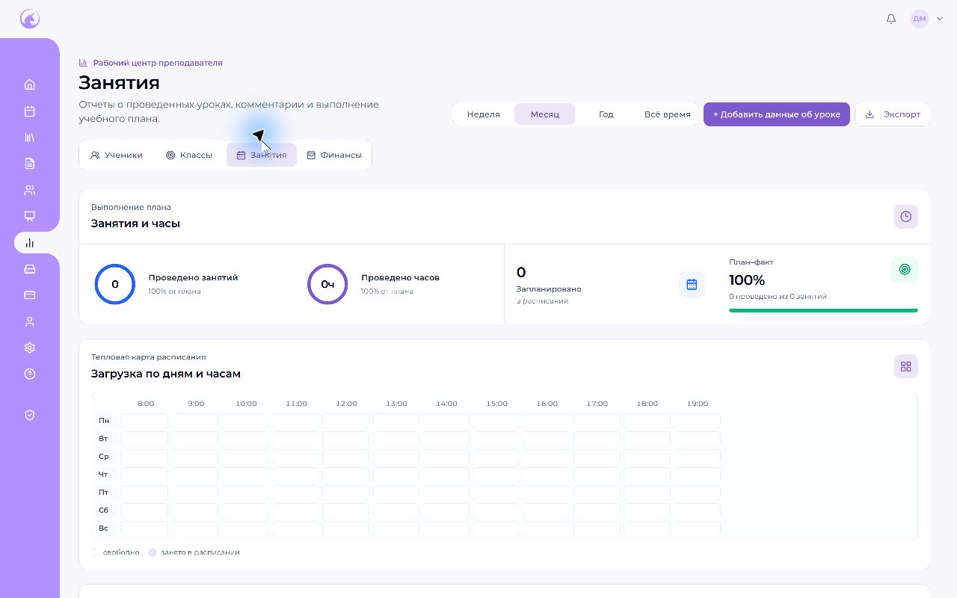This screenshot has height=598, width=957.
Task: Switch to the Классы tab
Action: [x=189, y=155]
